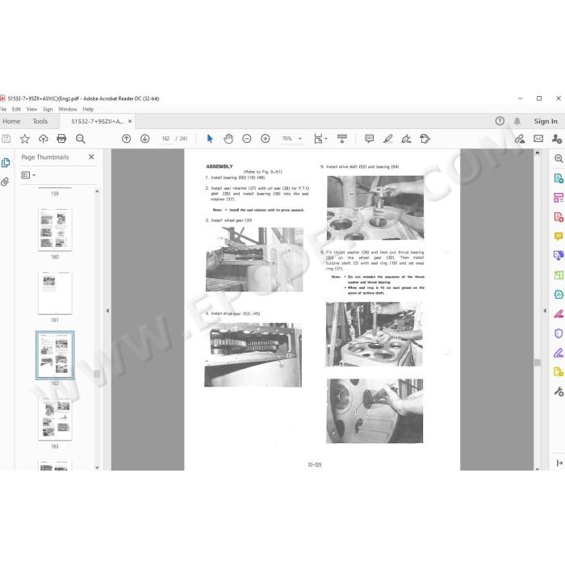
Task: Toggle the Page Thumbnails side panel icon
Action: click(6, 163)
